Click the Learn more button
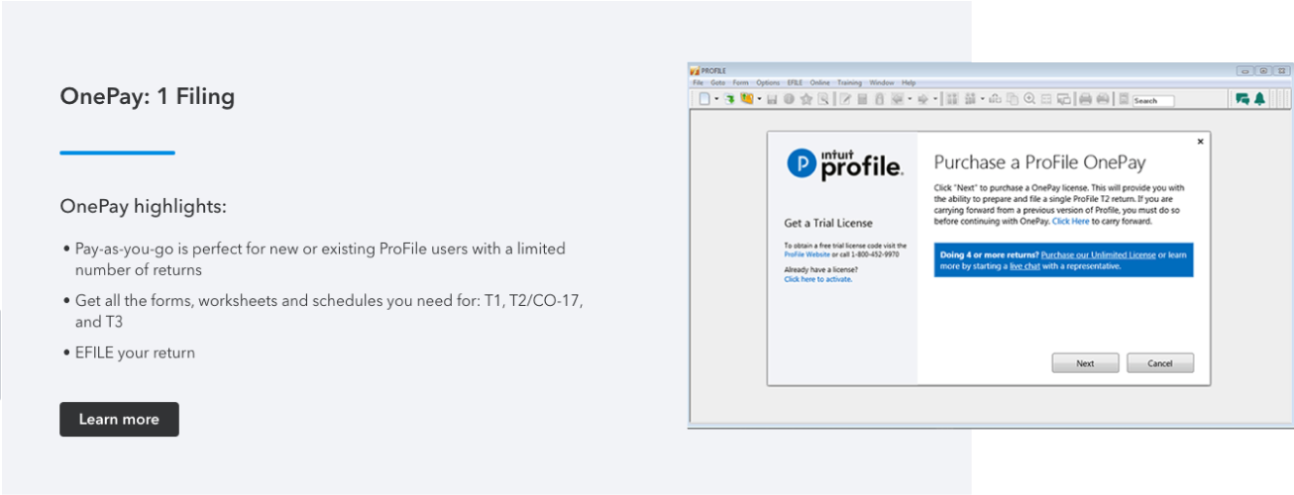The height and width of the screenshot is (495, 1294). pyautogui.click(x=119, y=419)
